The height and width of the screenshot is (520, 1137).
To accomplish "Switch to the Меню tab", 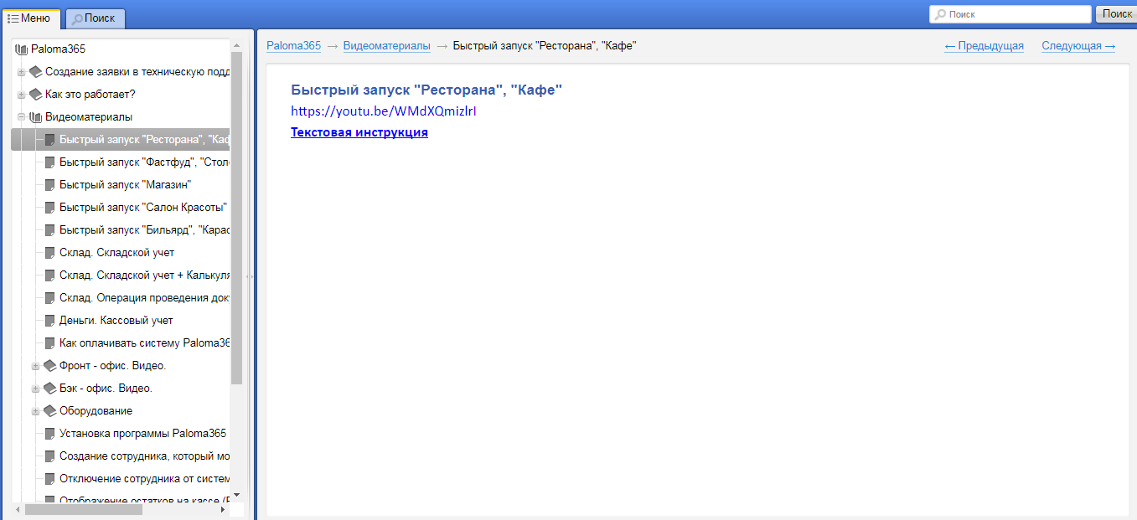I will click(x=30, y=18).
